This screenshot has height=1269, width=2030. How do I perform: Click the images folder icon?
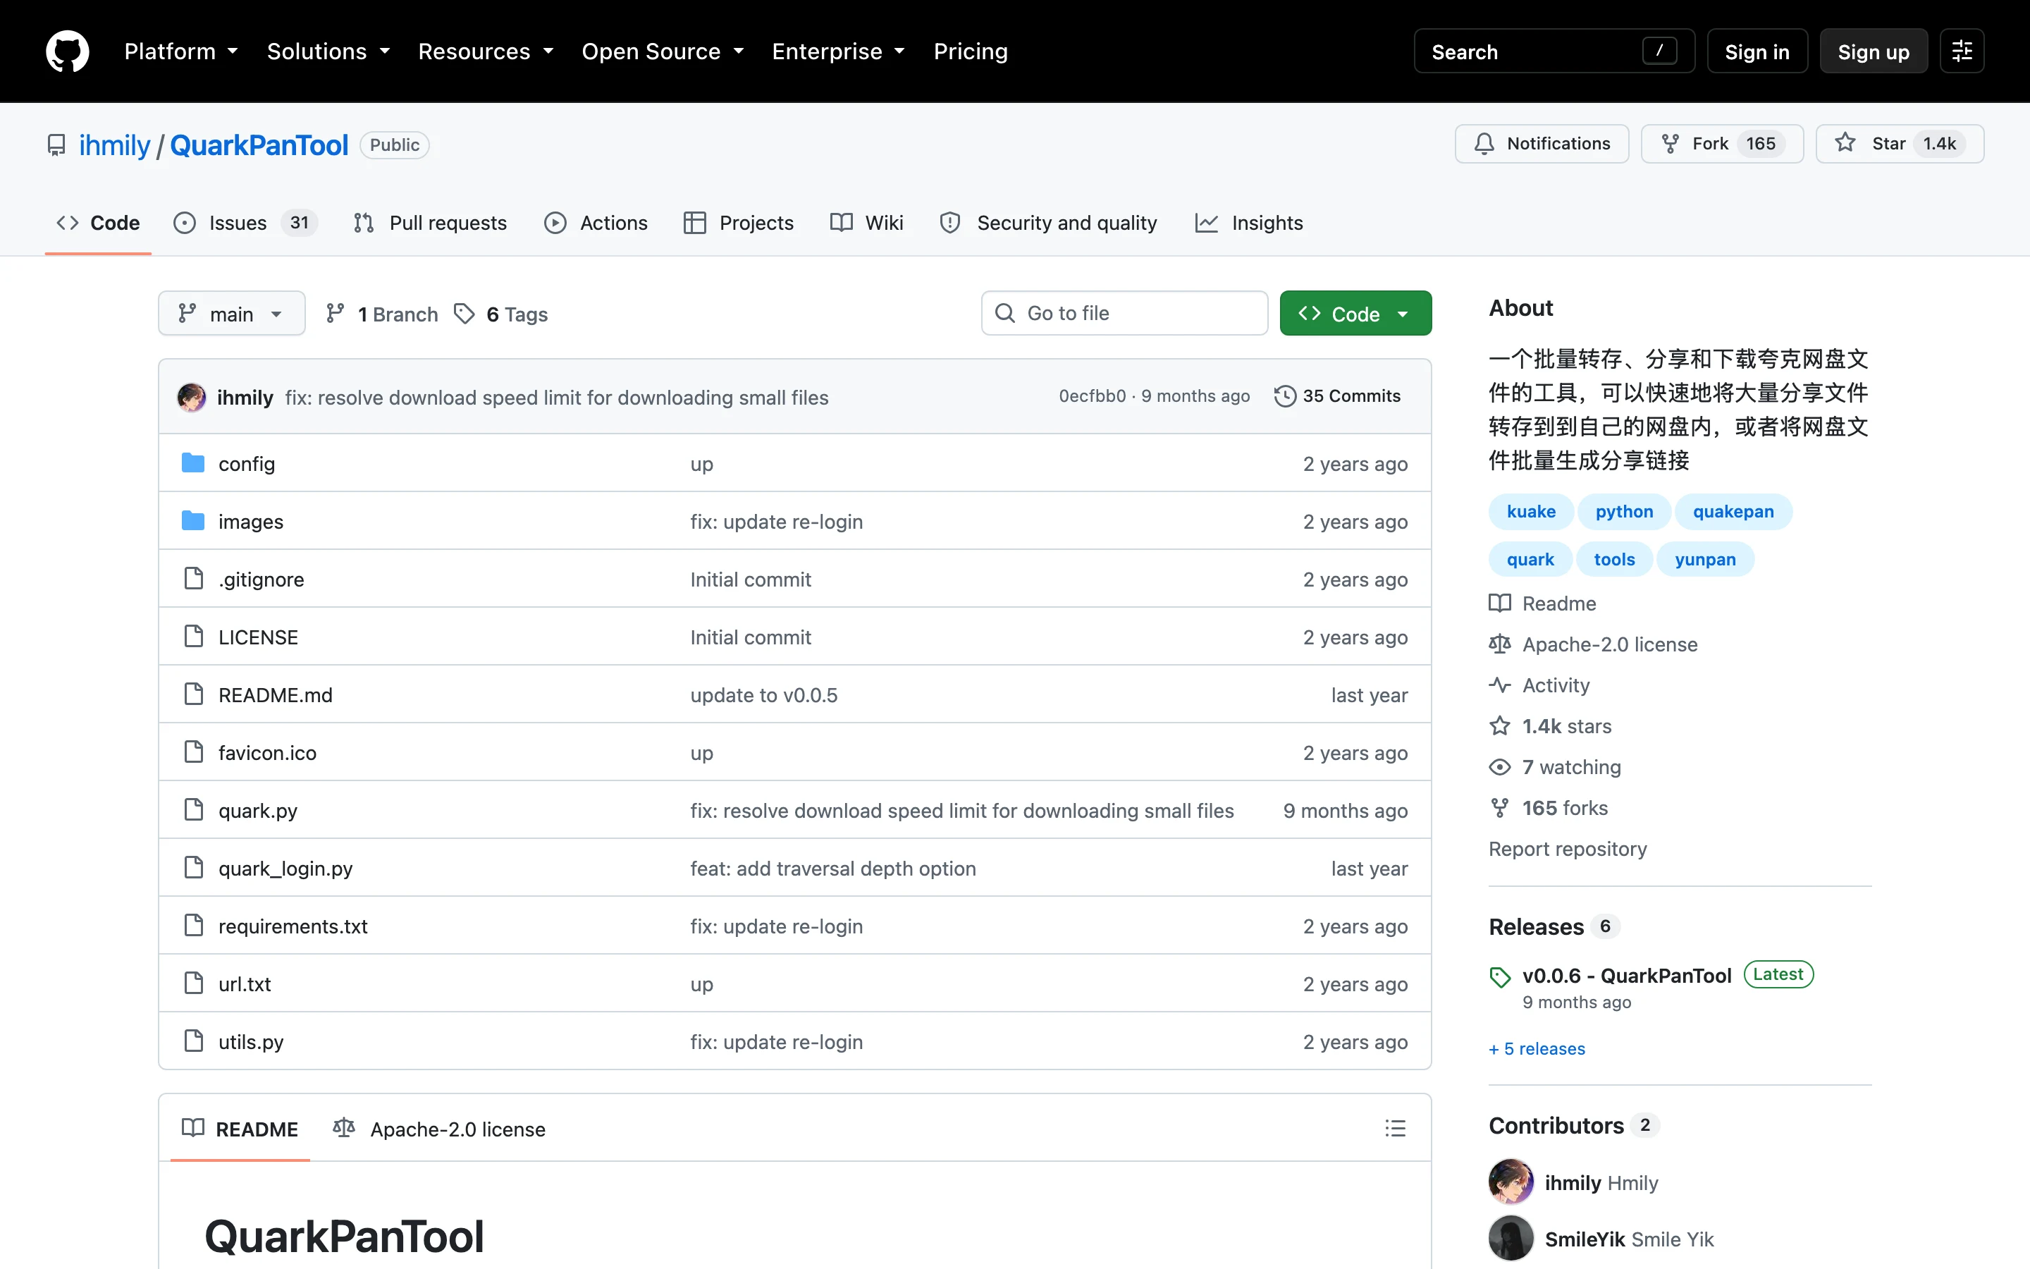click(193, 521)
